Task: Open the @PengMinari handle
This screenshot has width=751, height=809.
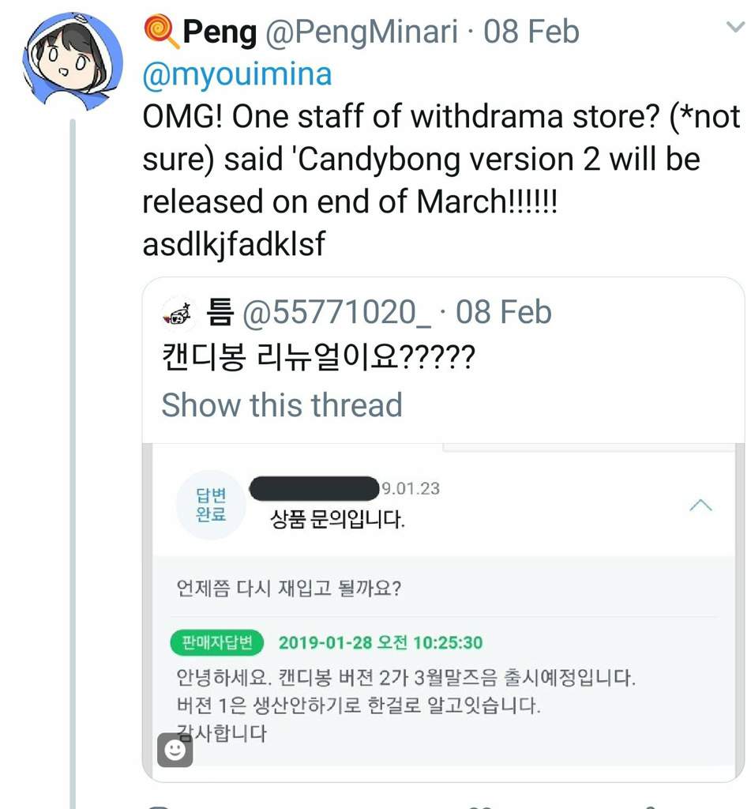Action: (x=362, y=32)
